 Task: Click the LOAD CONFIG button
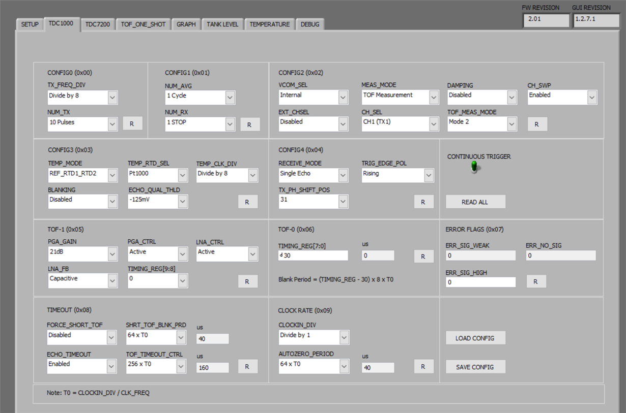475,338
